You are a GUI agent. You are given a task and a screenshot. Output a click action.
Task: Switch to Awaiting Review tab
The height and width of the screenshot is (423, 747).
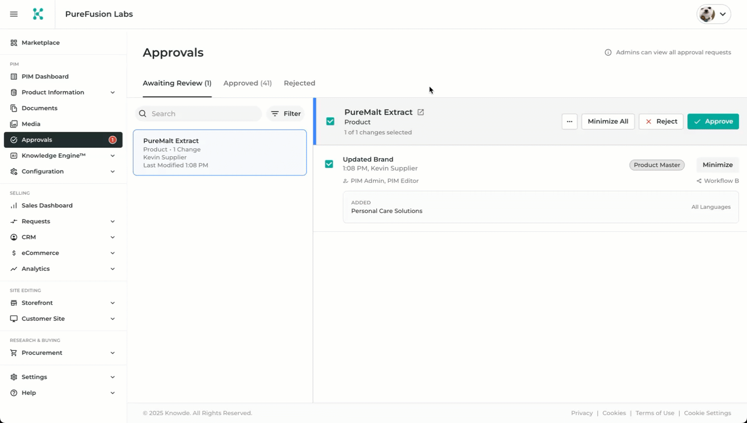pos(177,83)
